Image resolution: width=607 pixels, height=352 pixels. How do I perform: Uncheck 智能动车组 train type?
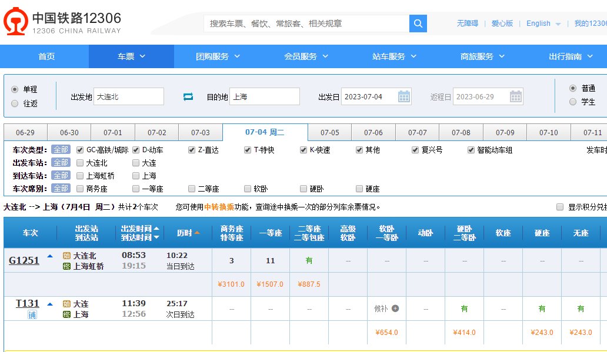[471, 150]
